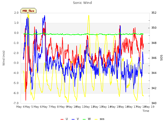Viewport: 165px width, 124px height.
Task: Toggle the U series in legend
Action: click(x=64, y=119)
